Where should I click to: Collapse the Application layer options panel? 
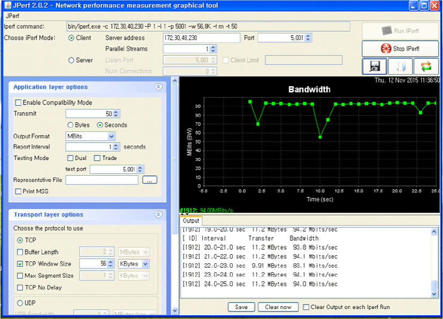[159, 87]
